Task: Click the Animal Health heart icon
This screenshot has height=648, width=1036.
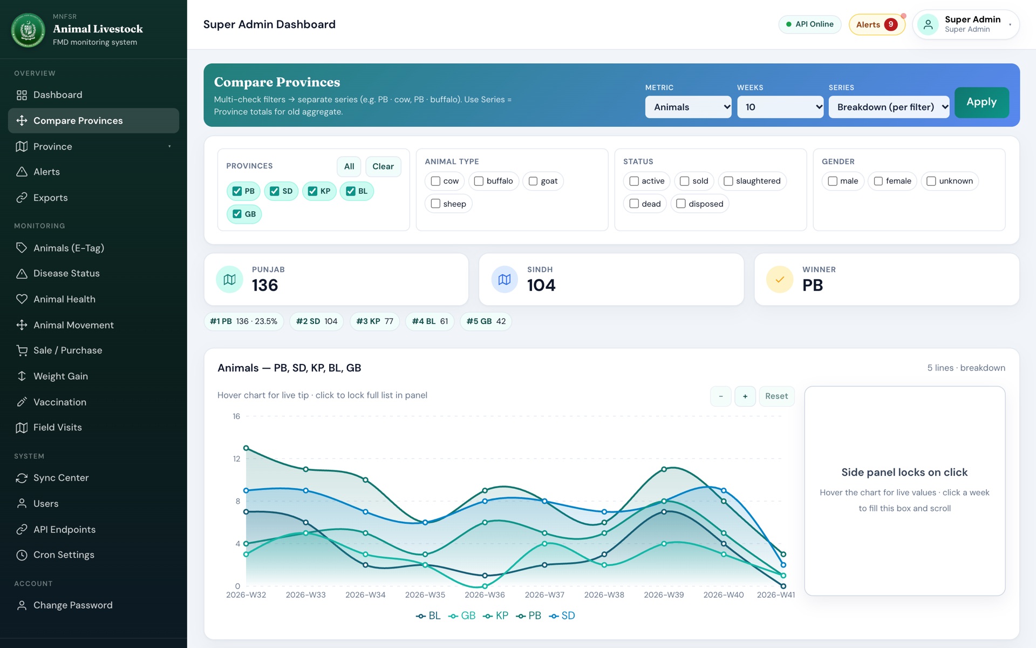Action: click(x=22, y=299)
